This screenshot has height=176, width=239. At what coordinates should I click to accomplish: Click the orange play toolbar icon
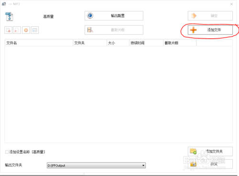click(x=26, y=30)
